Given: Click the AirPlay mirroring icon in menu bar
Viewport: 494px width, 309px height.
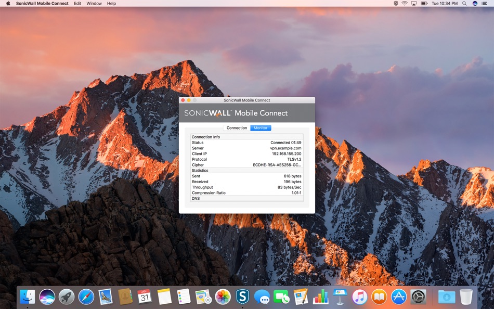Looking at the screenshot, I should pyautogui.click(x=413, y=4).
